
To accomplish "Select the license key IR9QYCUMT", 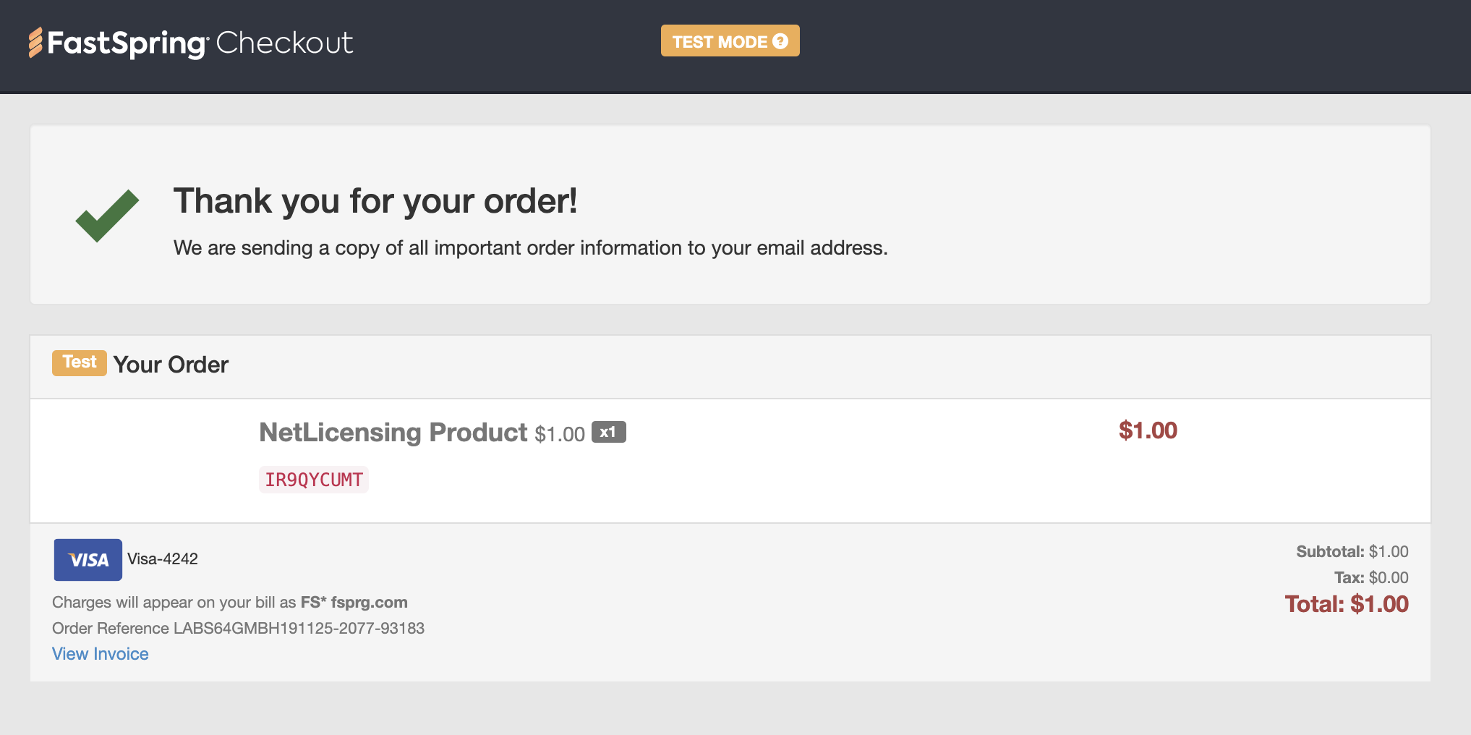I will point(314,480).
